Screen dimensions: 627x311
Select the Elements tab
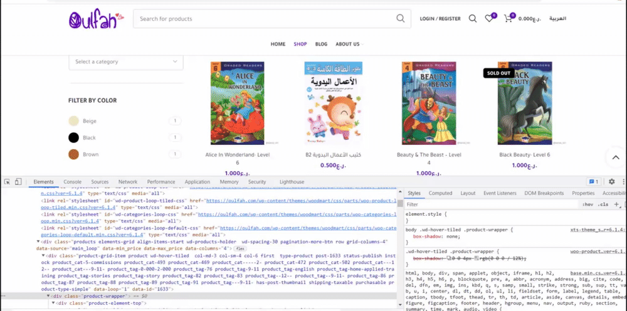point(44,181)
